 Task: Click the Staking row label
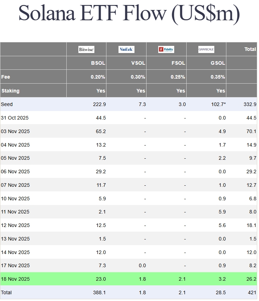[10, 91]
